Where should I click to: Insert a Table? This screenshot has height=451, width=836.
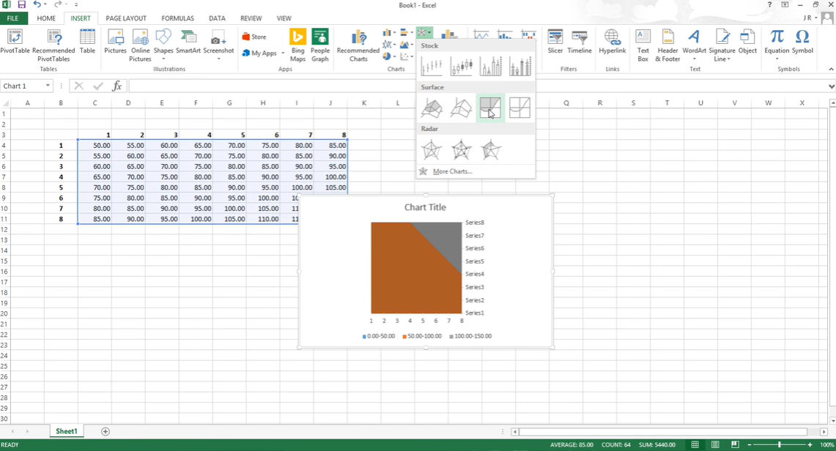(x=87, y=42)
